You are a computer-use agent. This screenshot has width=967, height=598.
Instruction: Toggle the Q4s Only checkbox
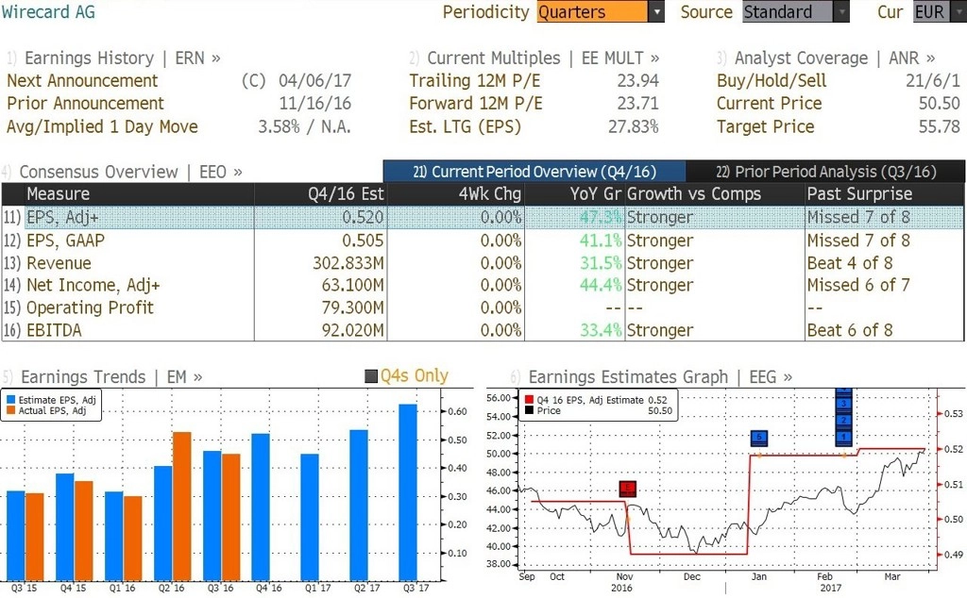(x=371, y=376)
